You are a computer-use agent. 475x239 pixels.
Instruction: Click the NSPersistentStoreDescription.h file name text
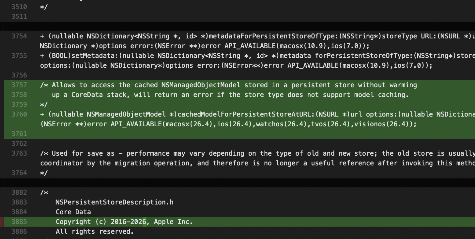pos(114,202)
